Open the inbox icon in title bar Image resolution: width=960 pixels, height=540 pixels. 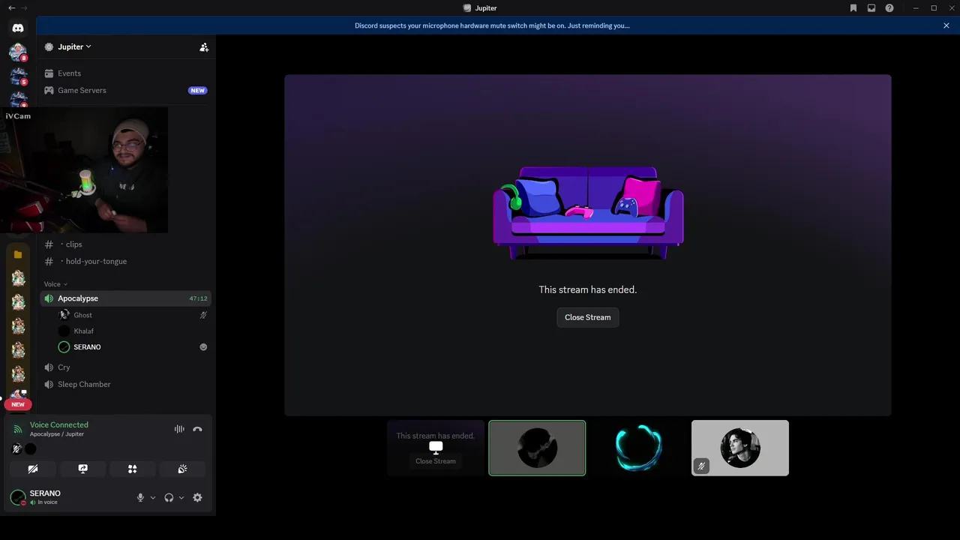click(871, 8)
